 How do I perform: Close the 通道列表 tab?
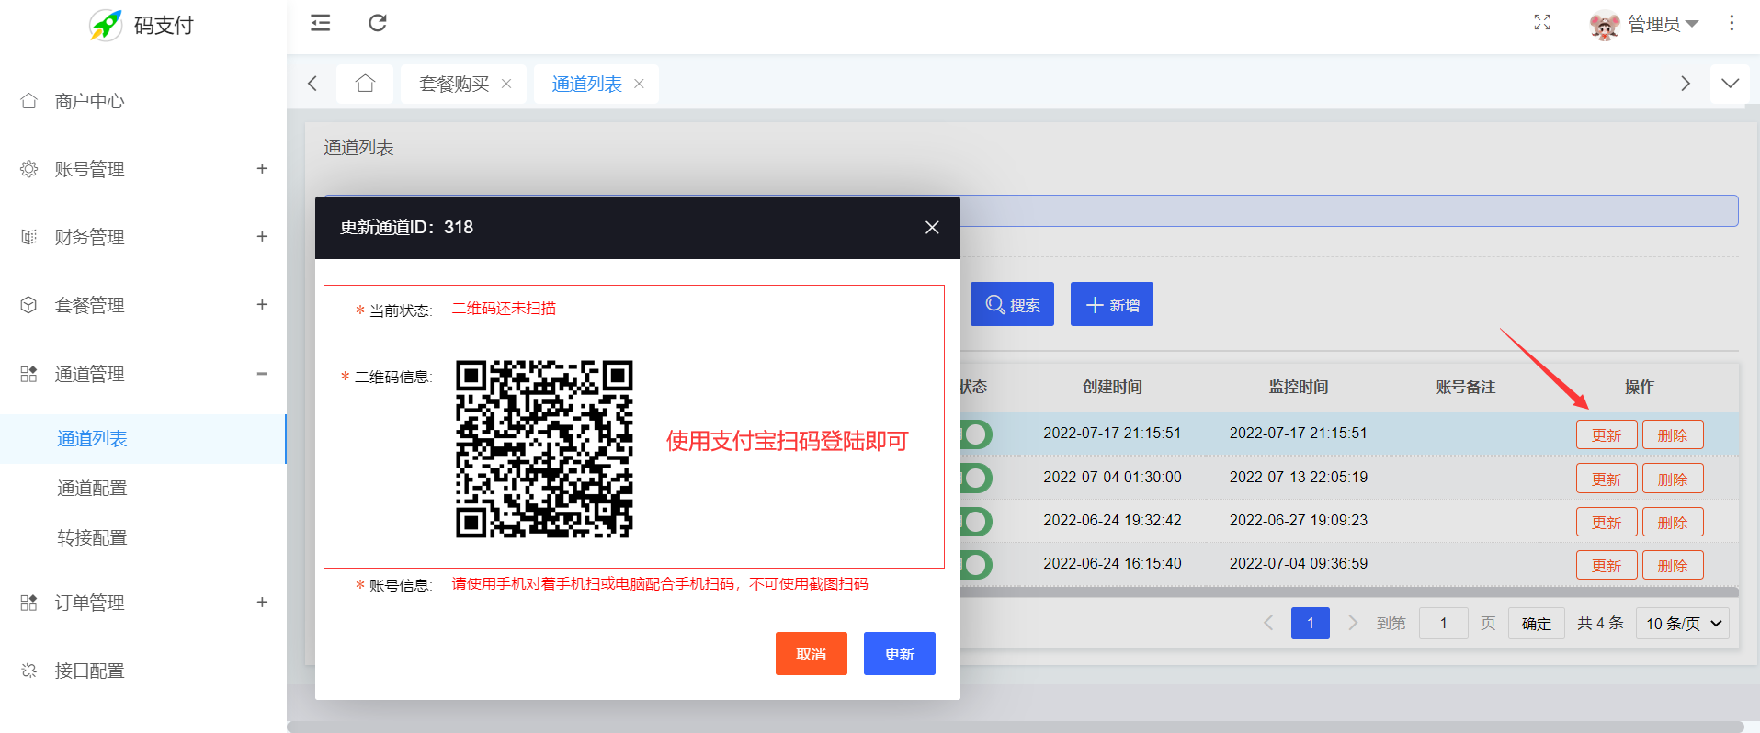click(x=639, y=84)
